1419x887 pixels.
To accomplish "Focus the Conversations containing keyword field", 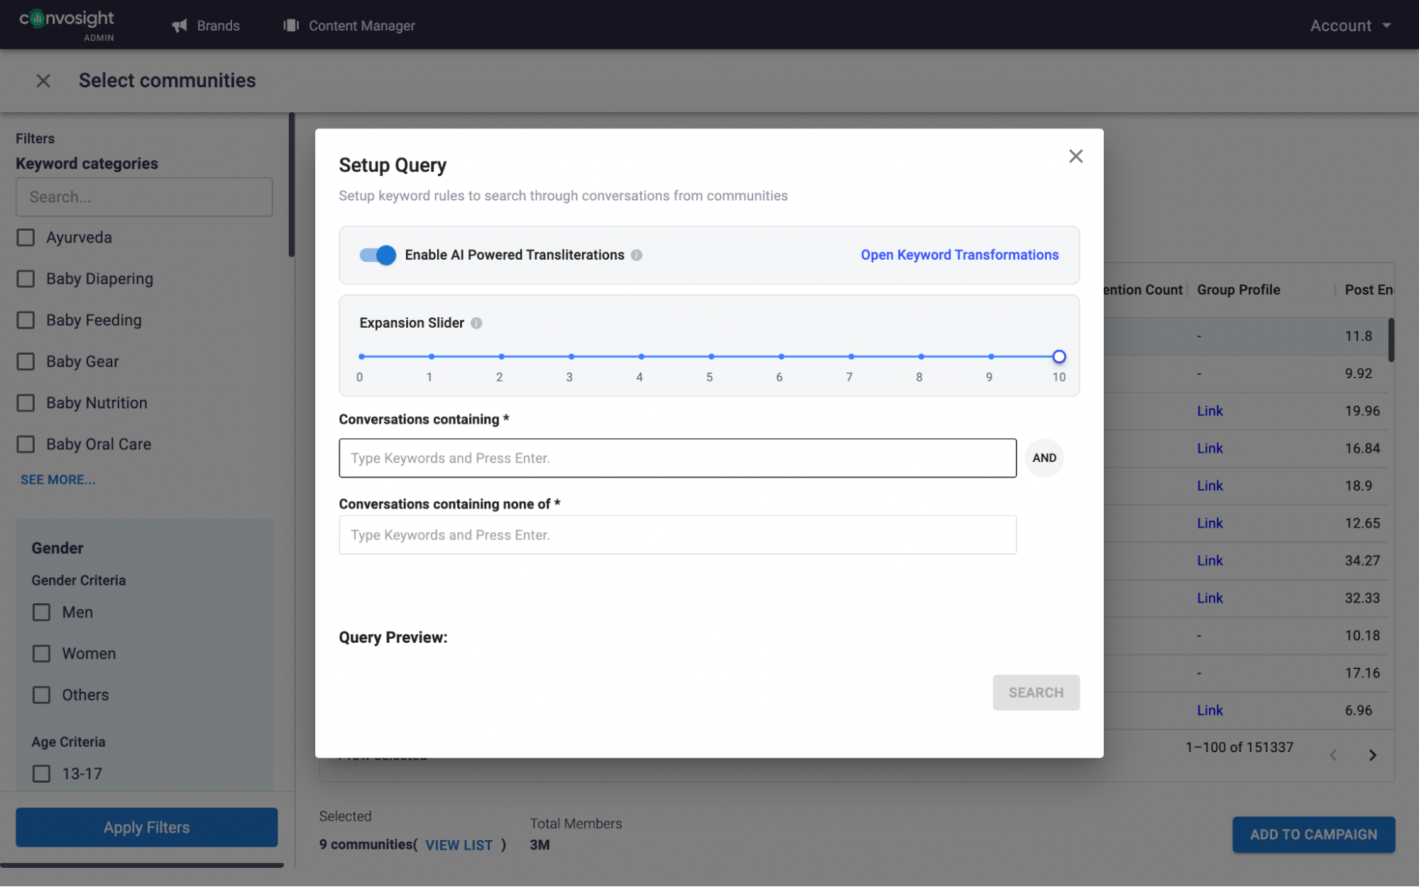I will (677, 458).
